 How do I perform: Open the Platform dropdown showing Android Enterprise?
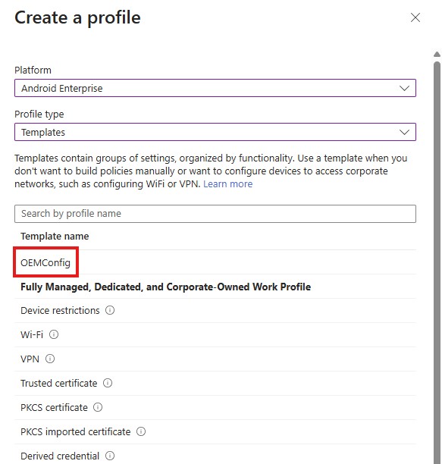(215, 88)
